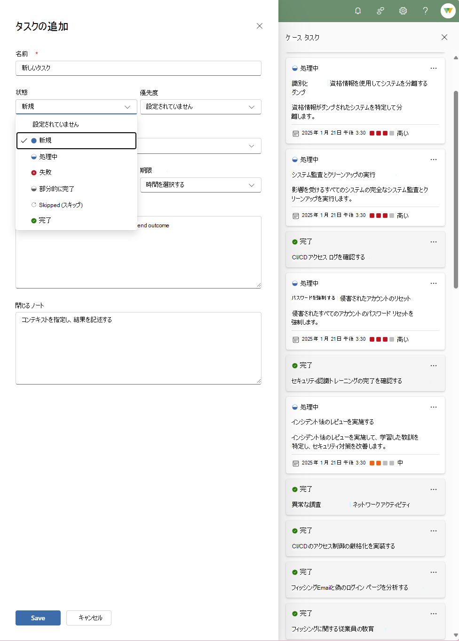Image resolution: width=459 pixels, height=641 pixels.
Task: Open the help question mark icon
Action: (x=426, y=11)
